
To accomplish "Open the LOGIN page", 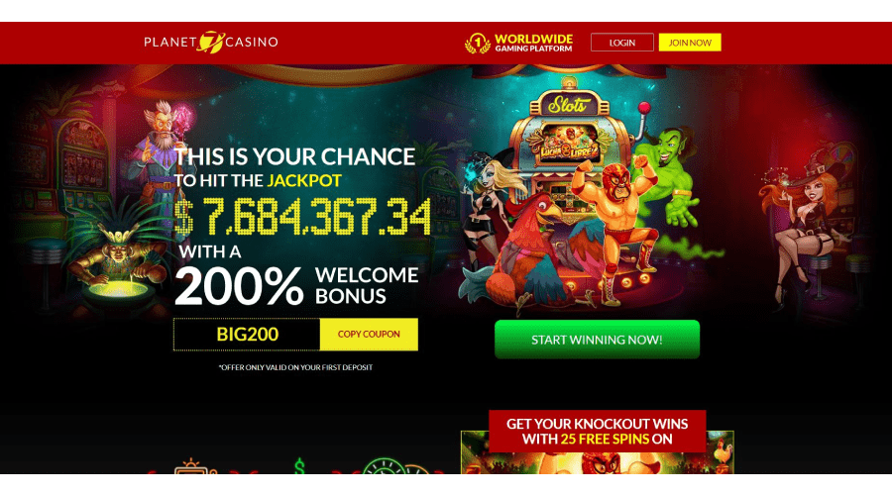I will (621, 43).
